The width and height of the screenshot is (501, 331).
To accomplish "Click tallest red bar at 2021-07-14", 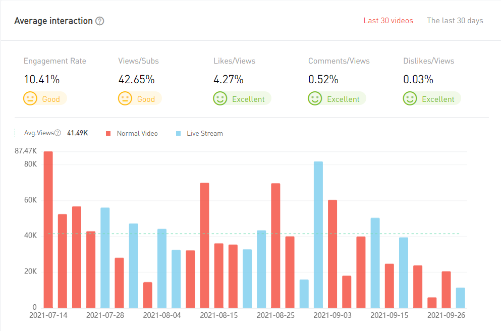I will pyautogui.click(x=48, y=230).
